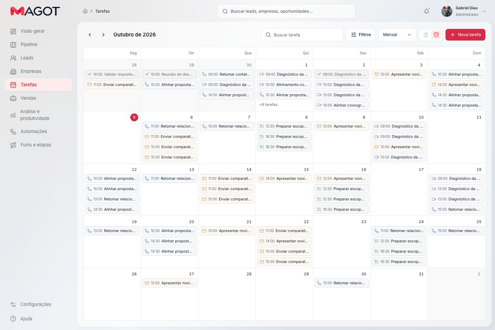Open Leads in sidebar
Viewport: 495px width, 330px height.
(x=38, y=58)
